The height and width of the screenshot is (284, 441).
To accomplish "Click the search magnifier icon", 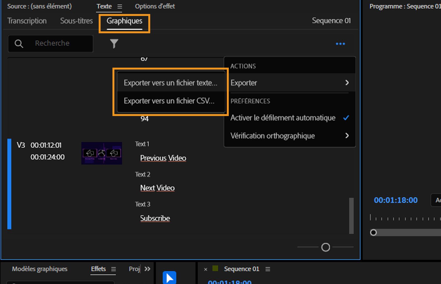I will (19, 43).
